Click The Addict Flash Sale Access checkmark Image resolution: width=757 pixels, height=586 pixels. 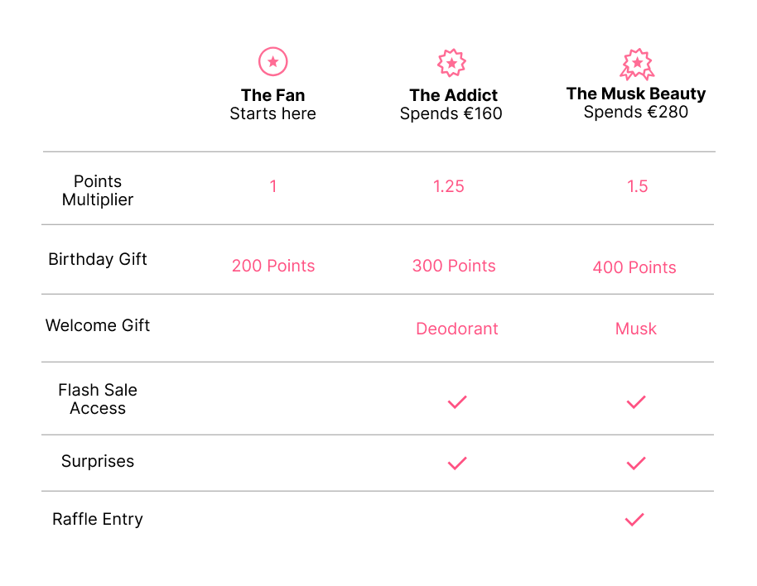[x=457, y=401]
